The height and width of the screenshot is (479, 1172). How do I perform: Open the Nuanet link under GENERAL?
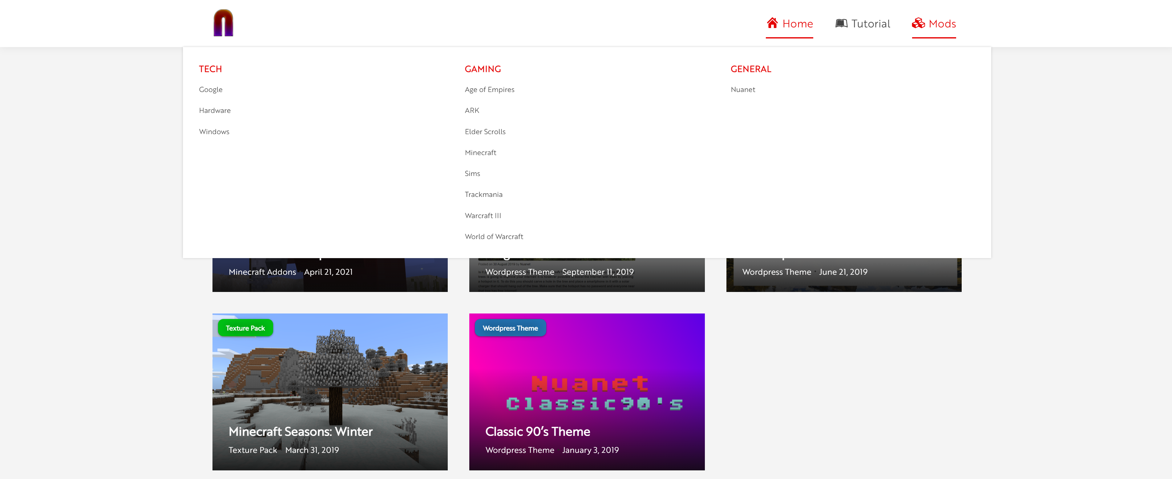point(742,90)
